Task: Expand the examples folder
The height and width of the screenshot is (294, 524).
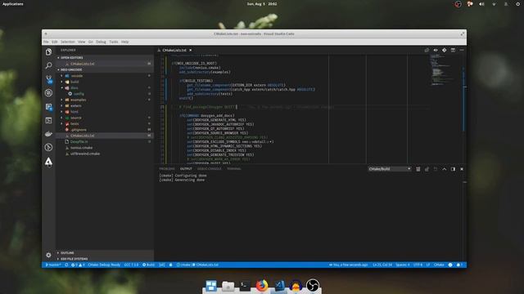Action: tap(105, 100)
